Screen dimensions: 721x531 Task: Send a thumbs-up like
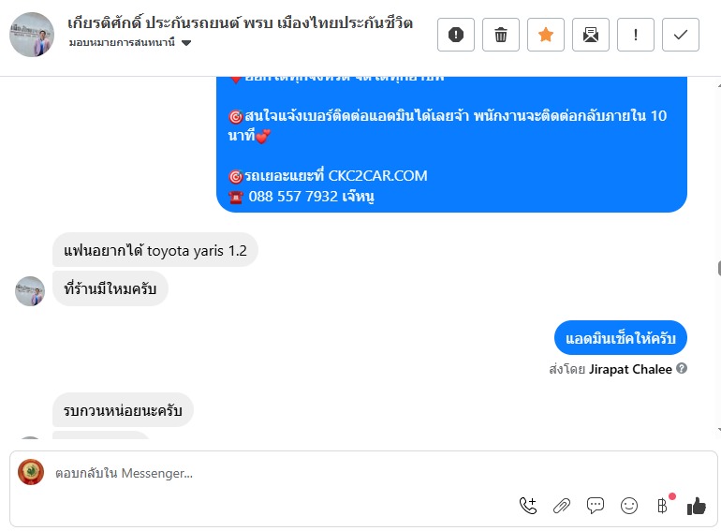[x=696, y=506]
